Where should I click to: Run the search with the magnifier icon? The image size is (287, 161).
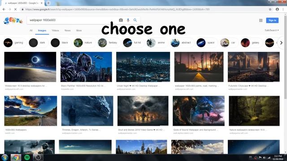click(135, 20)
